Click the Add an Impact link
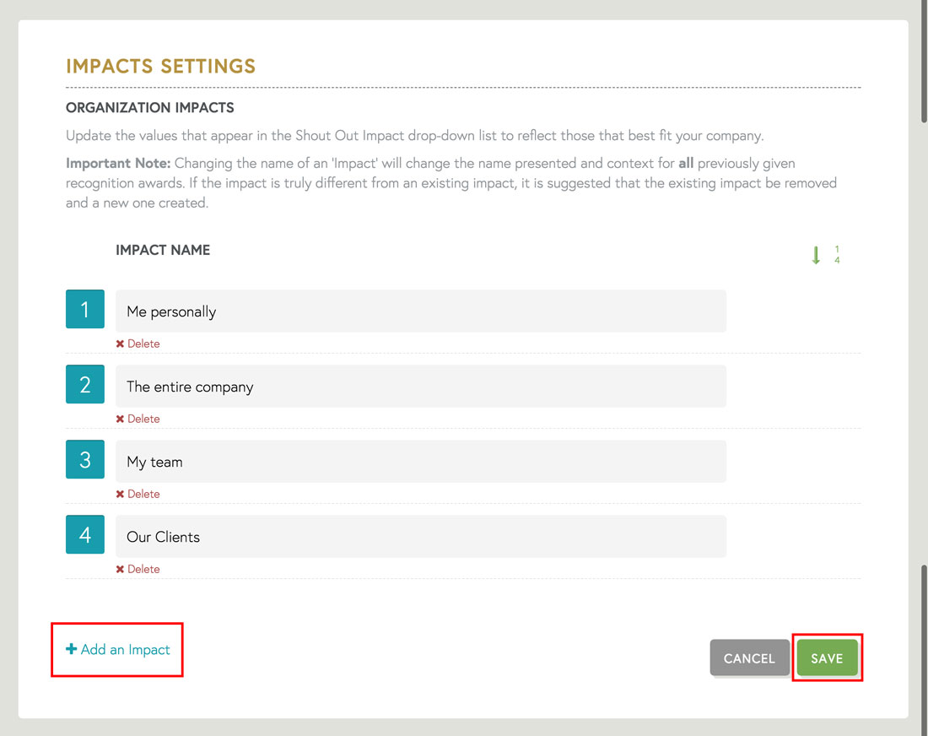 [x=118, y=650]
